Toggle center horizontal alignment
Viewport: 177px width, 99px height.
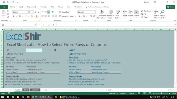pos(46,16)
